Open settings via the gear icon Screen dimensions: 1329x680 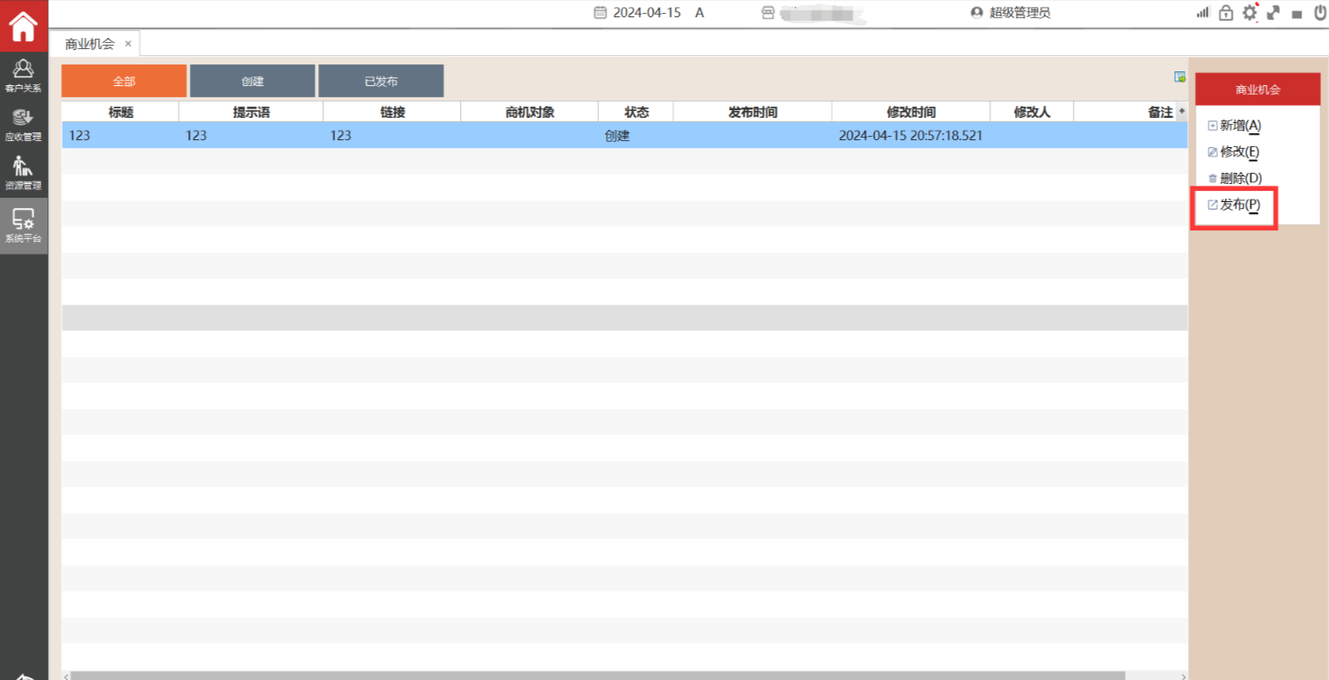click(x=1249, y=13)
